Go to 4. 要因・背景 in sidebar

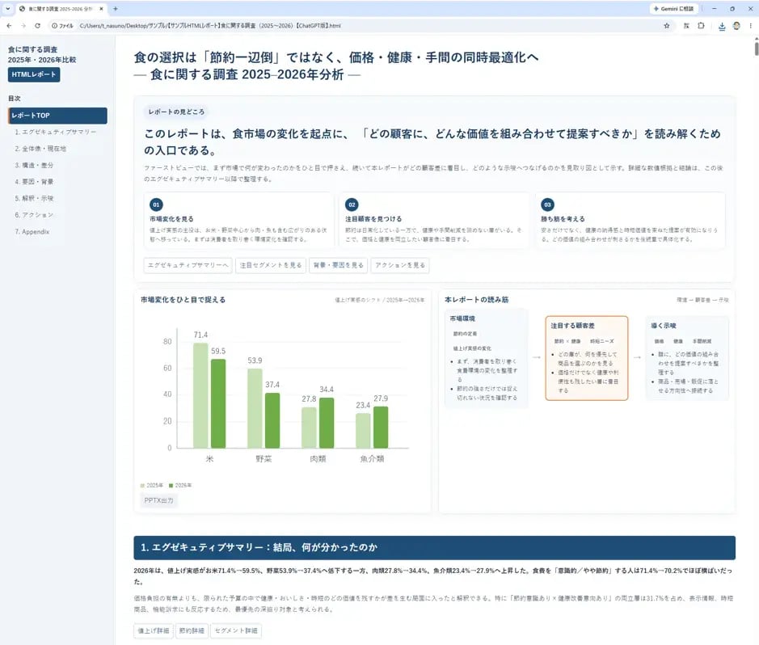point(34,181)
